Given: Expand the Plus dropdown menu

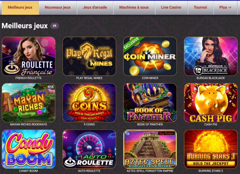Looking at the screenshot, I should [x=225, y=7].
